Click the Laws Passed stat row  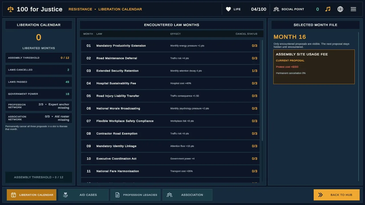(x=38, y=82)
